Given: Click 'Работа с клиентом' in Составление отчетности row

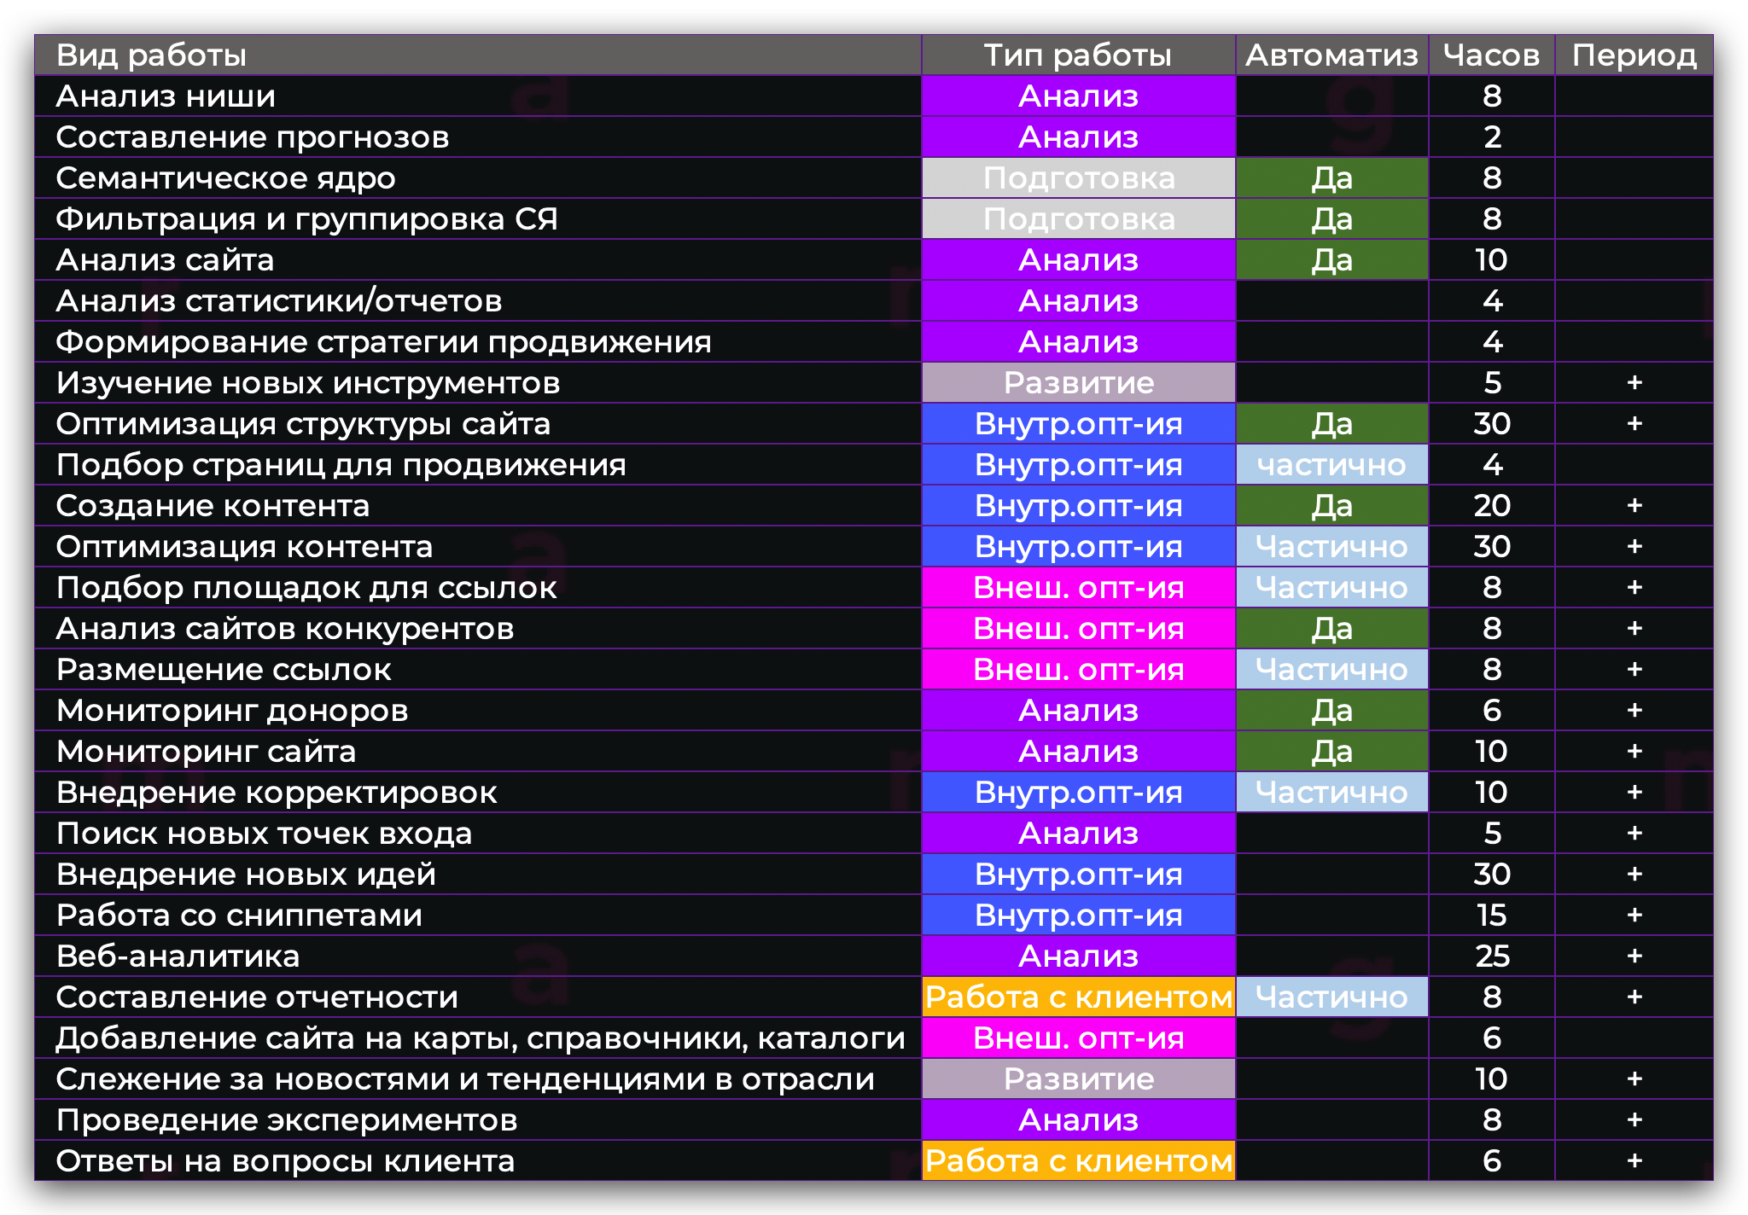Looking at the screenshot, I should (1079, 997).
